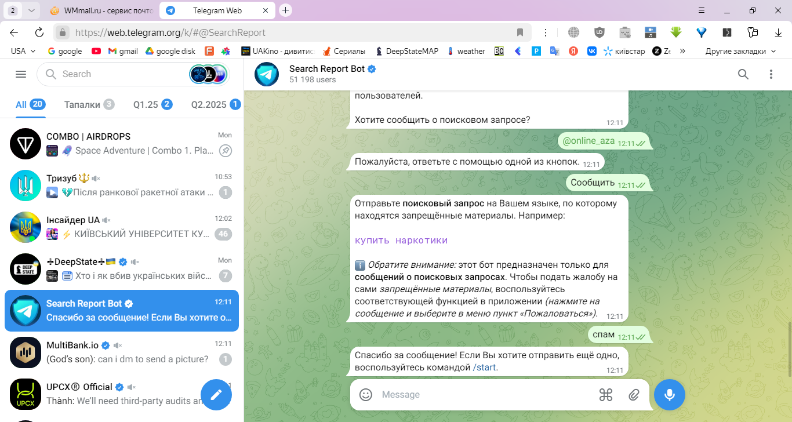Open the Yandex bookmark icon
Screen dimensions: 792x422
pos(573,51)
